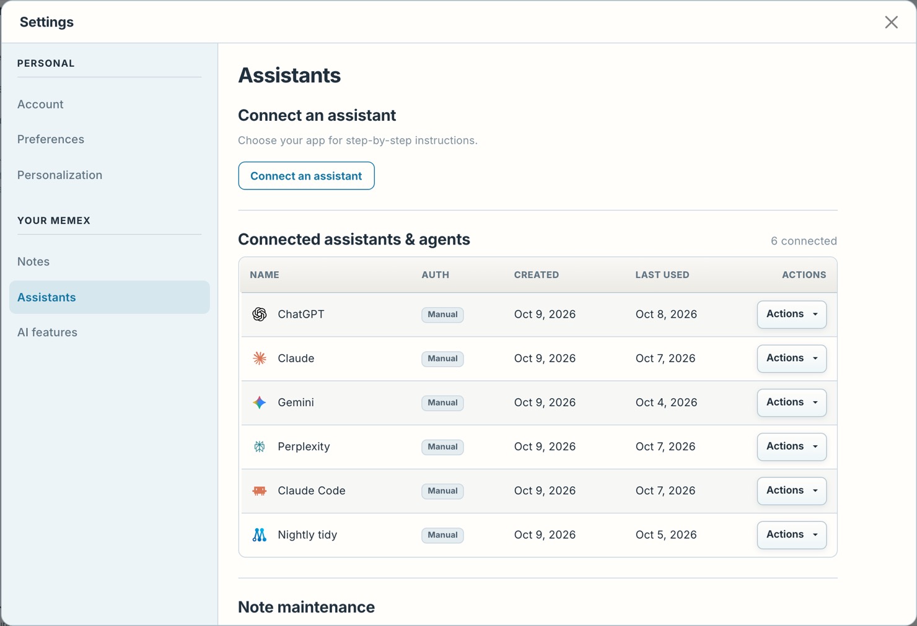The height and width of the screenshot is (626, 917).
Task: Close the Settings dialog
Action: tap(891, 22)
